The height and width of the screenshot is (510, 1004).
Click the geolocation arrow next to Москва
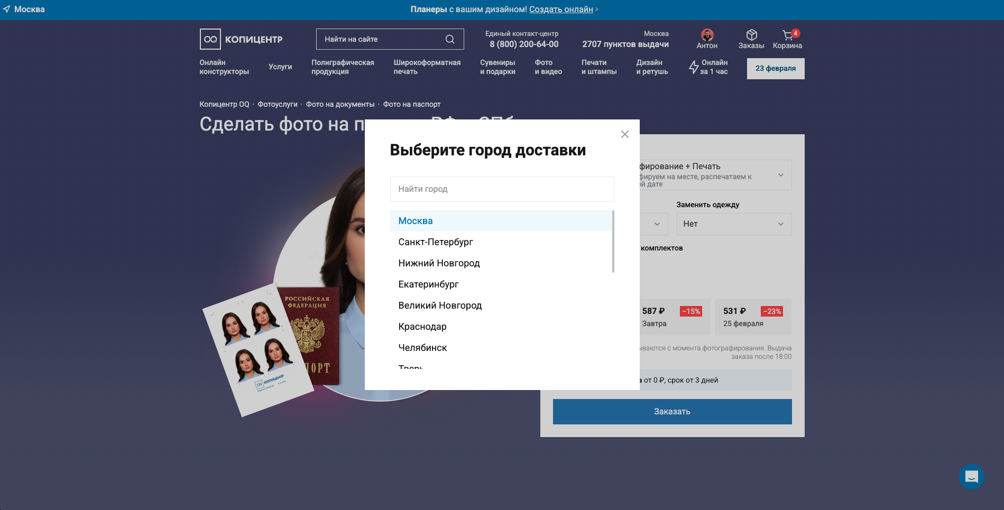(7, 9)
